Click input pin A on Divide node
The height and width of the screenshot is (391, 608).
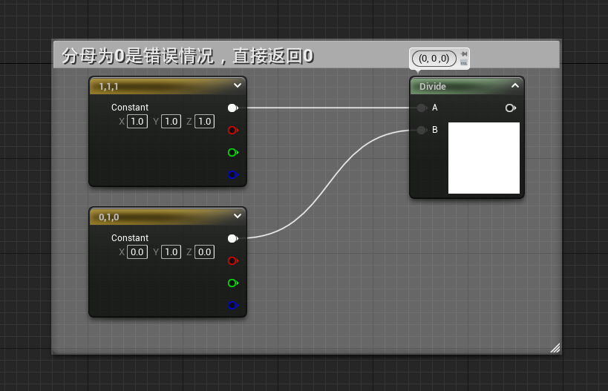422,108
